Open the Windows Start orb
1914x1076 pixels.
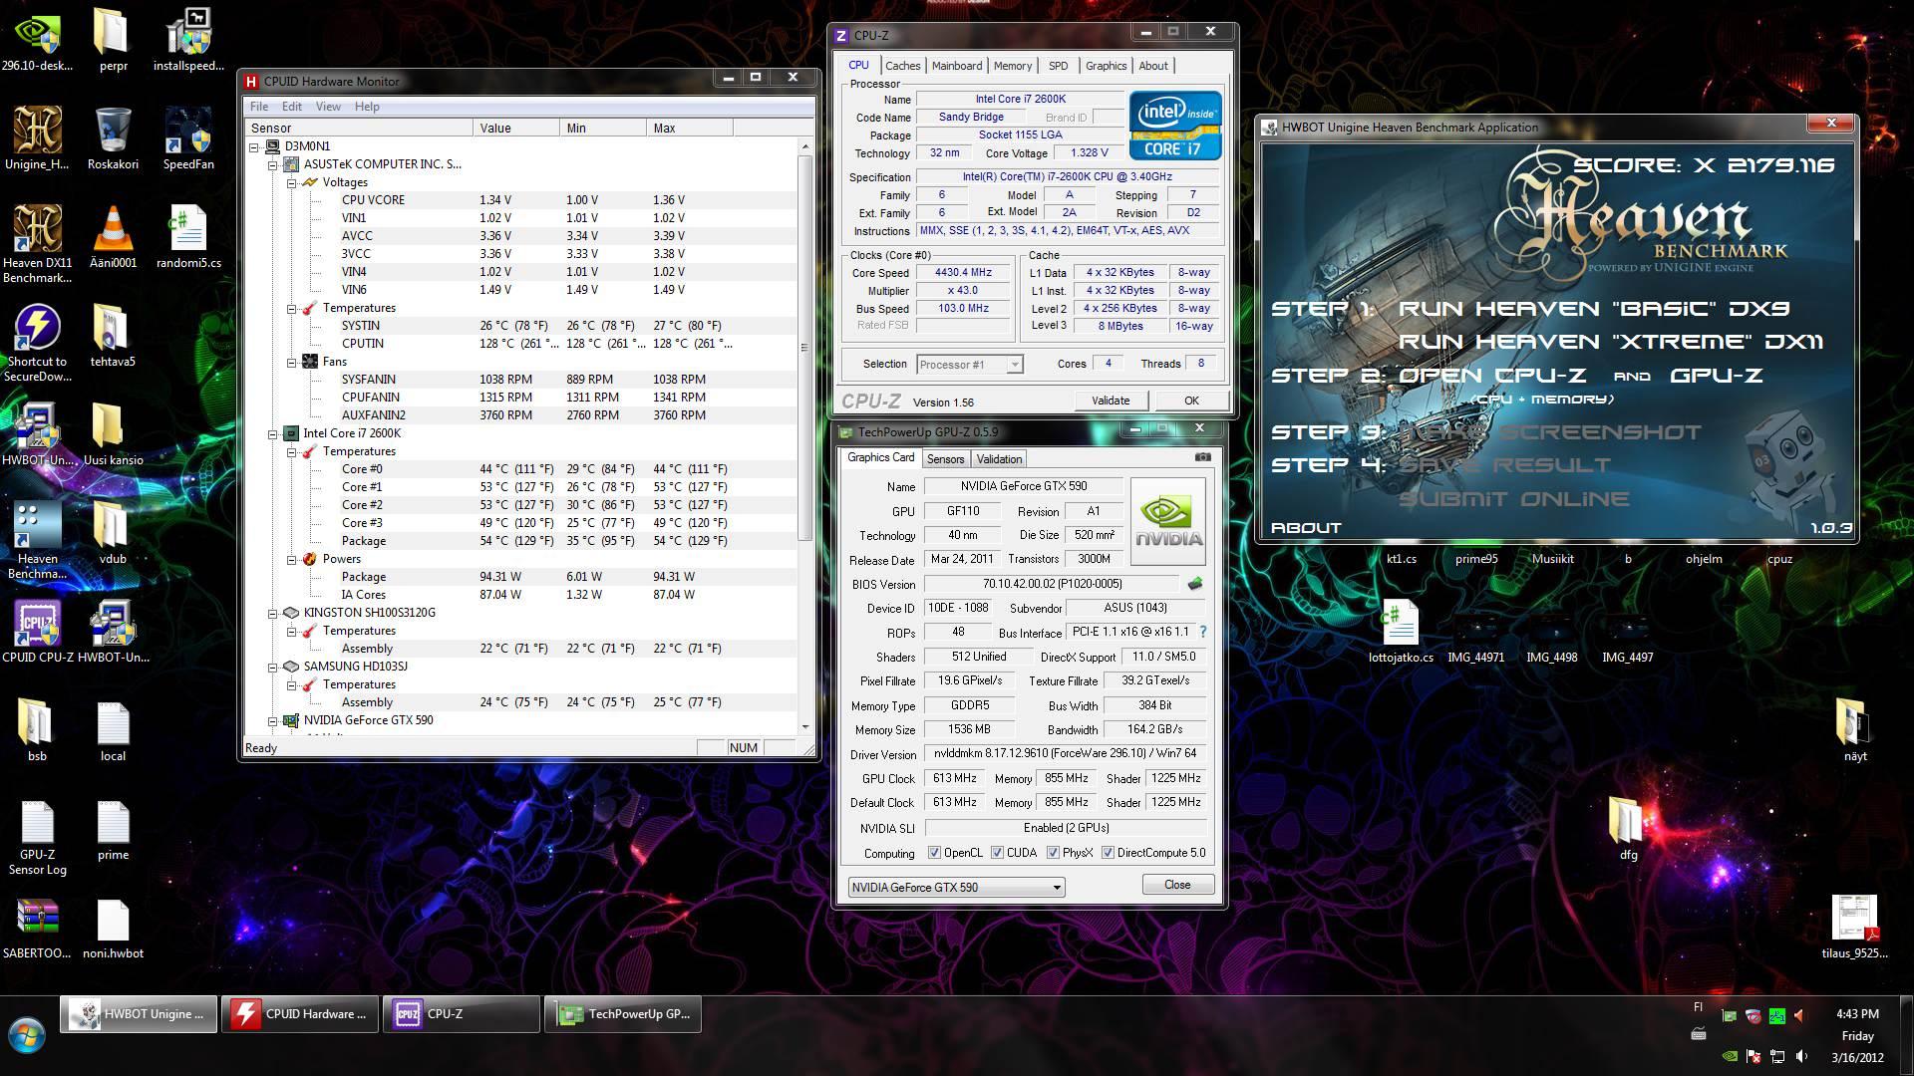(27, 1035)
